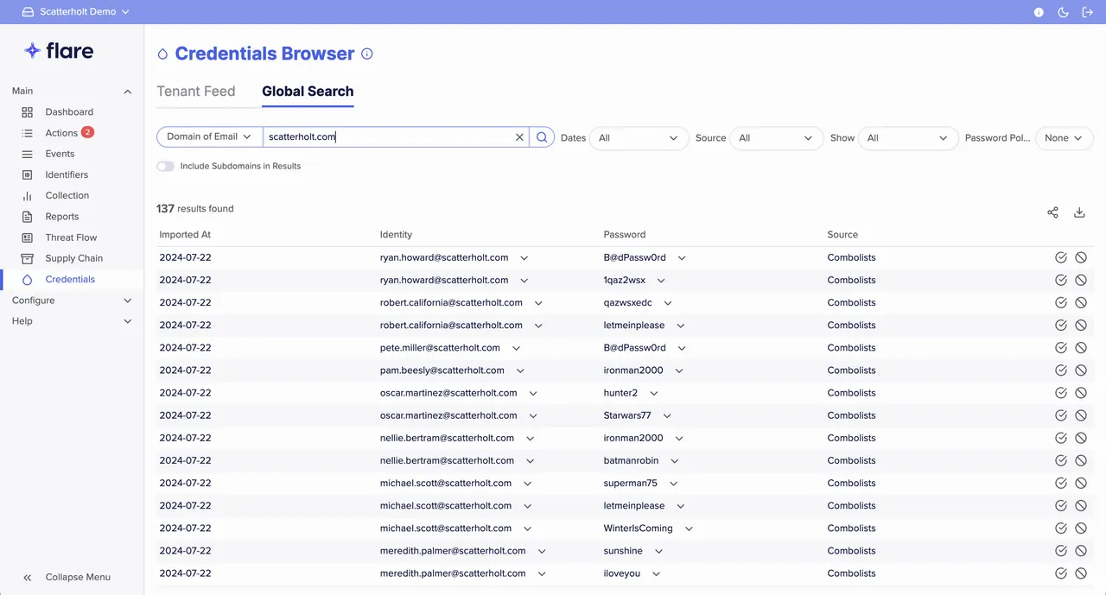The width and height of the screenshot is (1106, 595).
Task: Select the Actions item with red badge
Action: [59, 132]
